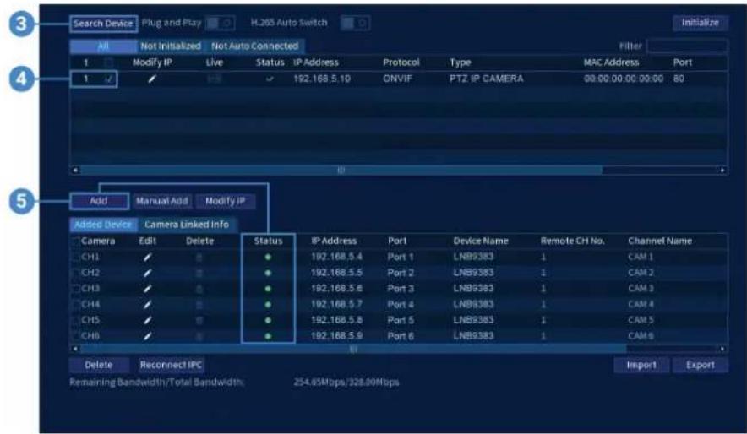Click the edit pencil for CH2
This screenshot has height=434, width=747.
click(148, 273)
